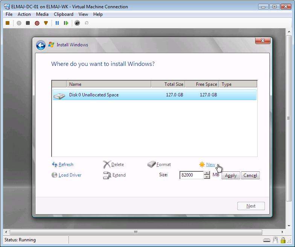Screen dimensions: 295x247
Task: Apply the partition size
Action: coord(231,175)
